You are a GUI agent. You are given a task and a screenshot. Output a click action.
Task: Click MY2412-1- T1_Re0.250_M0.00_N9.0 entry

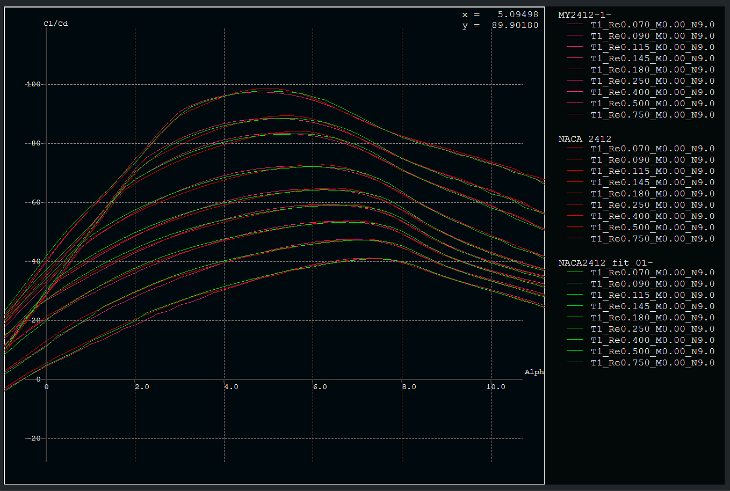(x=641, y=81)
